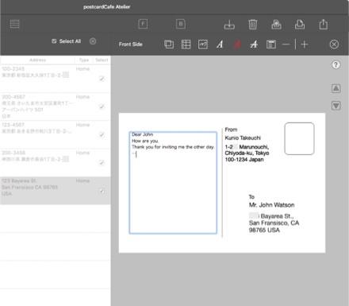This screenshot has height=306, width=349.
Task: Click the download/import tray icon
Action: click(229, 25)
